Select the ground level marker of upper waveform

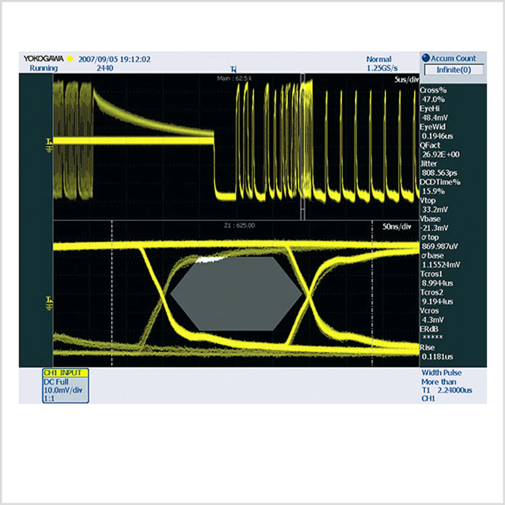(x=49, y=144)
